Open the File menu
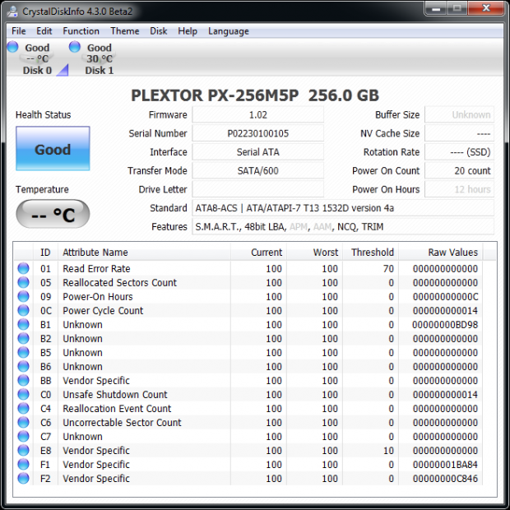Screen dimensions: 510x510 coord(19,31)
